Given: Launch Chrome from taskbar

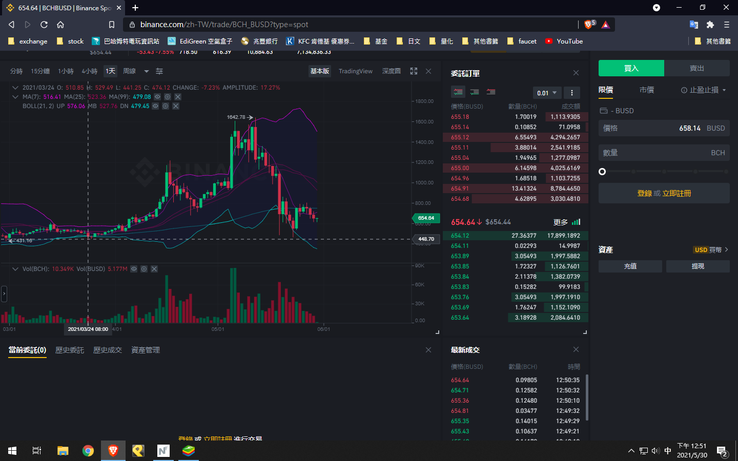Looking at the screenshot, I should (x=88, y=451).
